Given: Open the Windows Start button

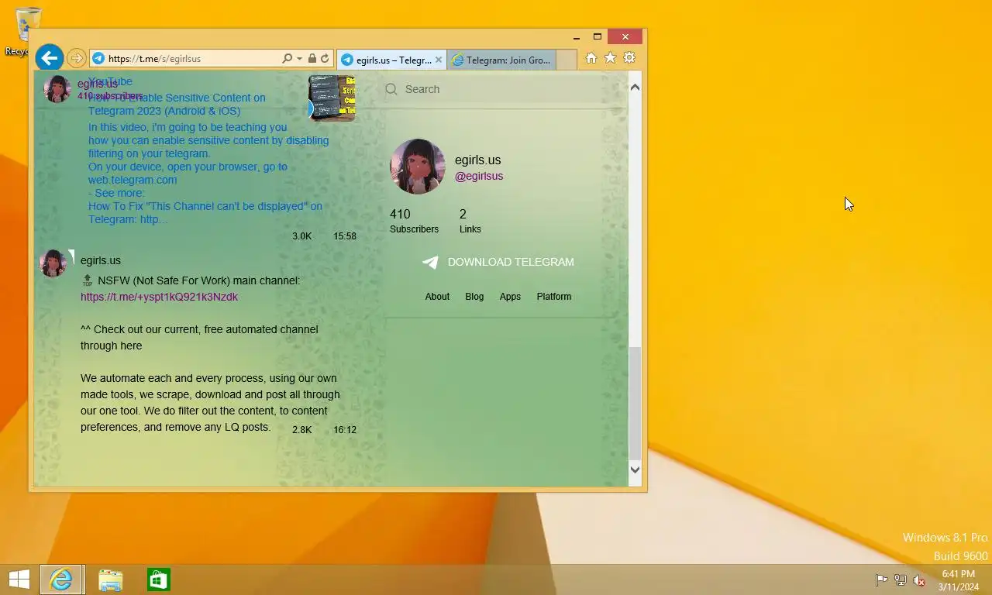Looking at the screenshot, I should [19, 580].
